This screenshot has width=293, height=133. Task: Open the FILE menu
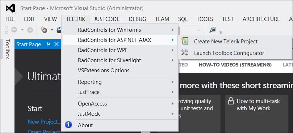[10, 19]
